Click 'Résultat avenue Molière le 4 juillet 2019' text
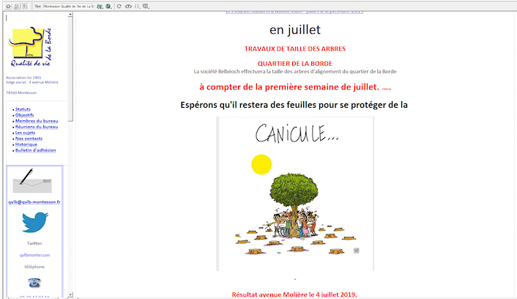Image resolution: width=517 pixels, height=299 pixels. point(294,295)
